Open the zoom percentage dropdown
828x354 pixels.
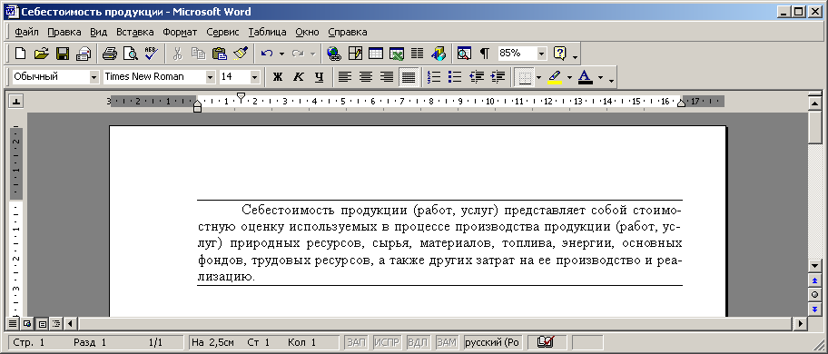tap(542, 54)
